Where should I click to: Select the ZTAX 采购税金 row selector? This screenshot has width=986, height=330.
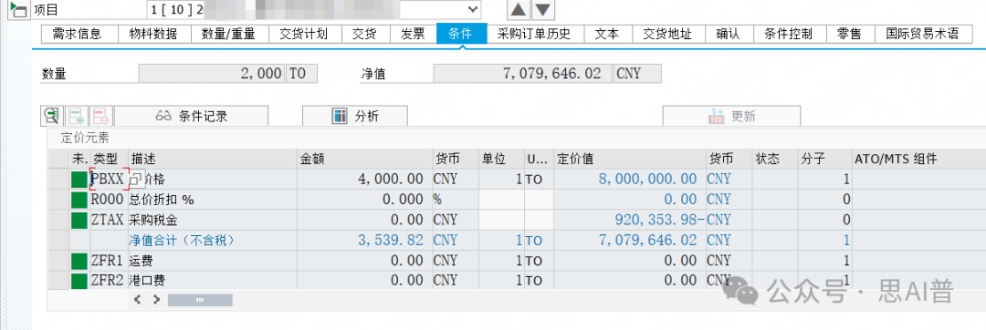tap(59, 220)
